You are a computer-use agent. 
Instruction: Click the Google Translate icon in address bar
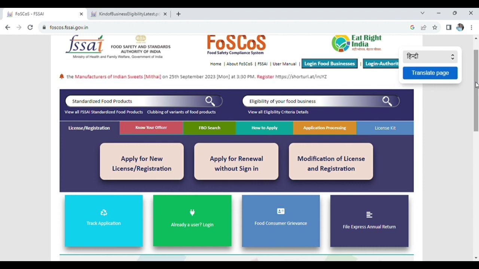(412, 27)
